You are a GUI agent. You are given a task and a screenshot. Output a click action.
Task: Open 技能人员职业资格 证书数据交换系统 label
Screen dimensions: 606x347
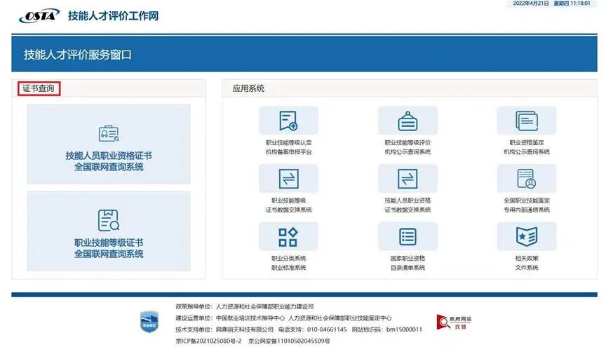408,205
